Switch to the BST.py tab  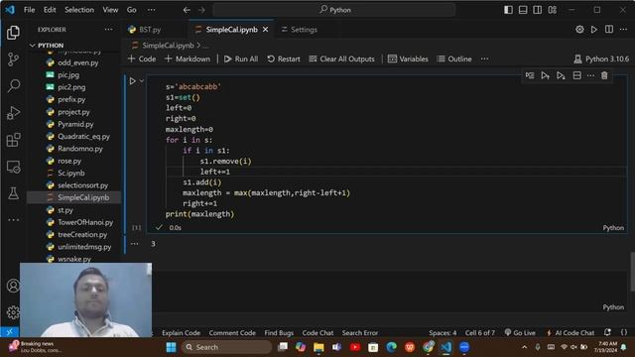[x=150, y=30]
